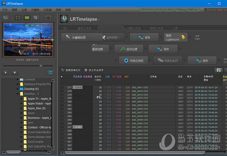Click the table horizontal scrollbar
Viewport: 227px width, 156px height.
pyautogui.click(x=135, y=153)
